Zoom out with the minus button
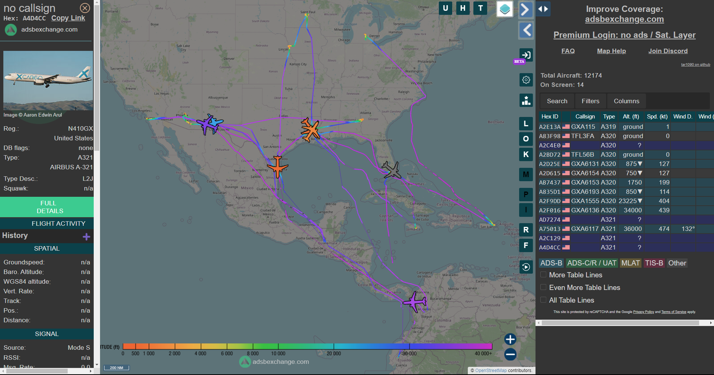The height and width of the screenshot is (375, 714). (510, 354)
